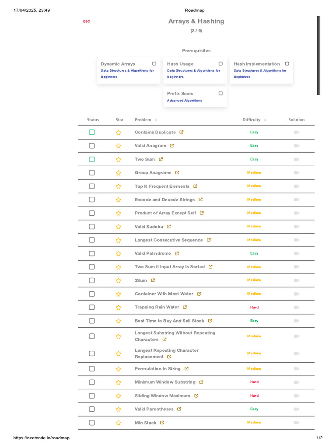Sort problems by Difficulty column

[x=265, y=120]
